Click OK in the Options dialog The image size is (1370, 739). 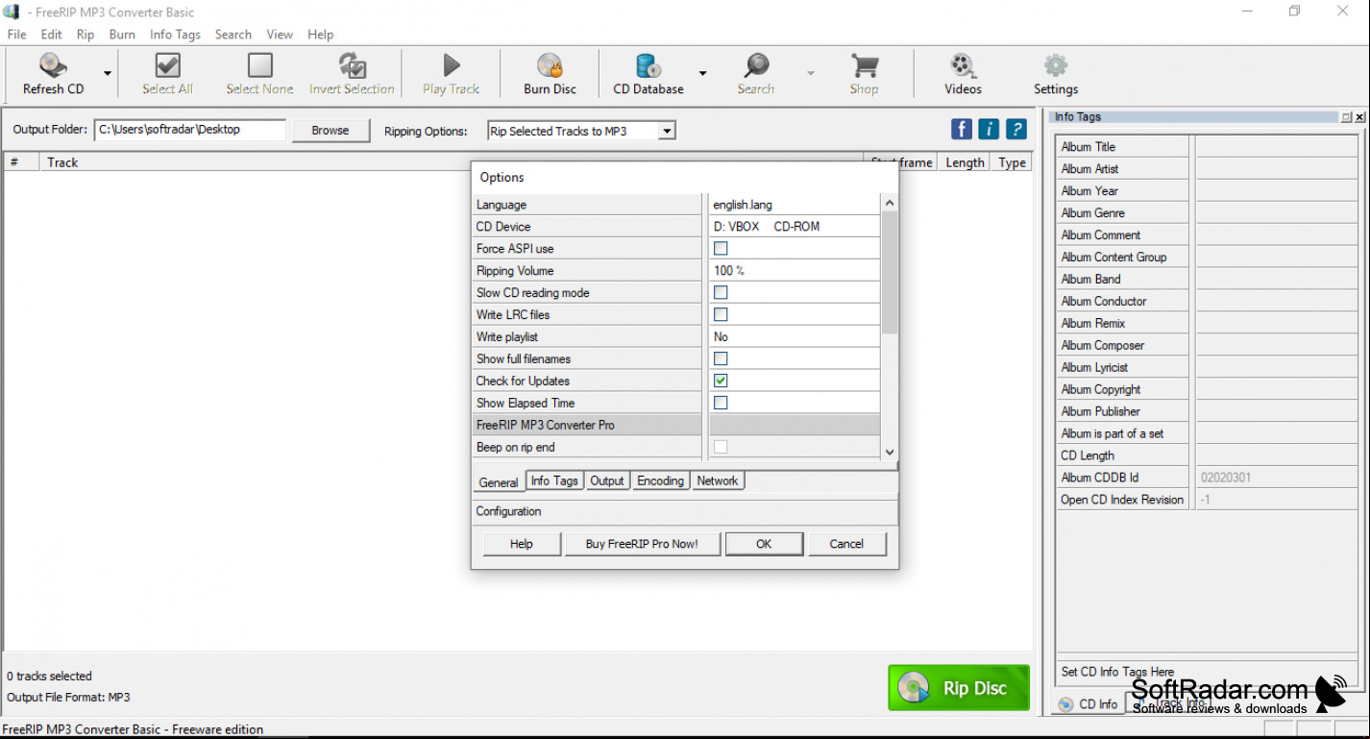coord(764,544)
